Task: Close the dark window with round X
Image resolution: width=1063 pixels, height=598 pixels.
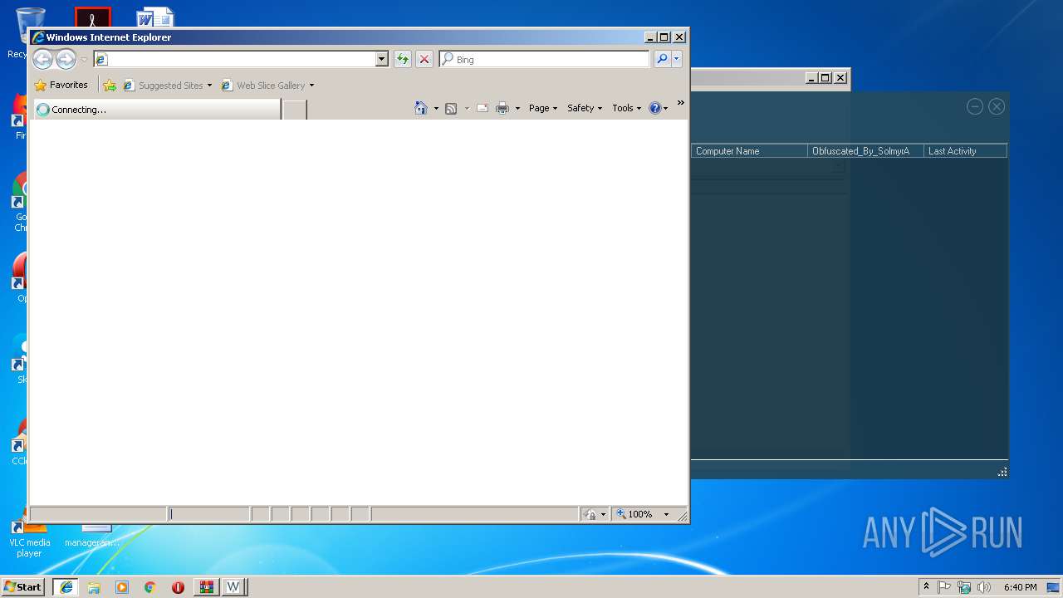Action: point(997,106)
